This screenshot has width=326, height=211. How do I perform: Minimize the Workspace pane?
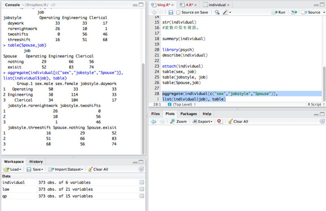click(135, 163)
